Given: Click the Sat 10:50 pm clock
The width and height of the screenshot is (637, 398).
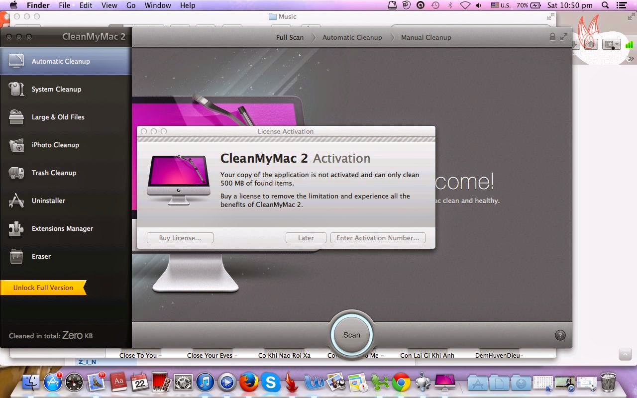Looking at the screenshot, I should [x=570, y=5].
